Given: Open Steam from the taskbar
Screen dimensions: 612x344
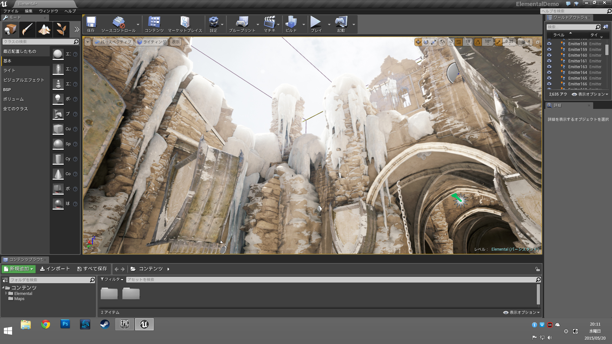Looking at the screenshot, I should pos(105,324).
